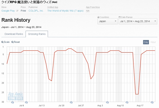Open the Google Play store link
The width and height of the screenshot is (159, 108).
point(8,11)
